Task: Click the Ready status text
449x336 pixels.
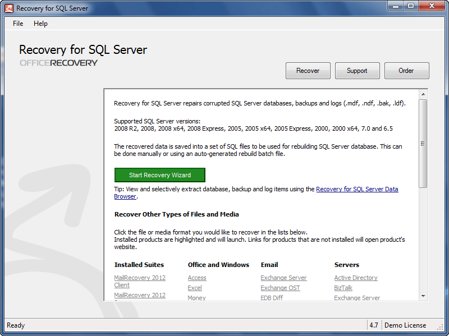Action: [x=16, y=325]
